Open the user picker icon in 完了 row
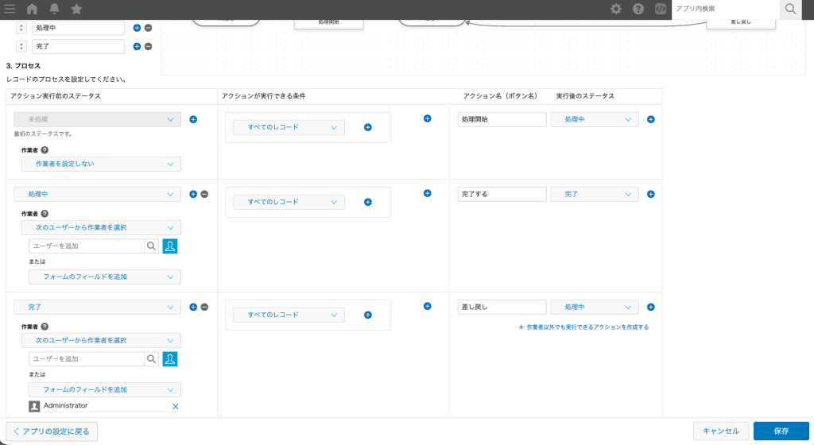The width and height of the screenshot is (814, 445). [170, 359]
